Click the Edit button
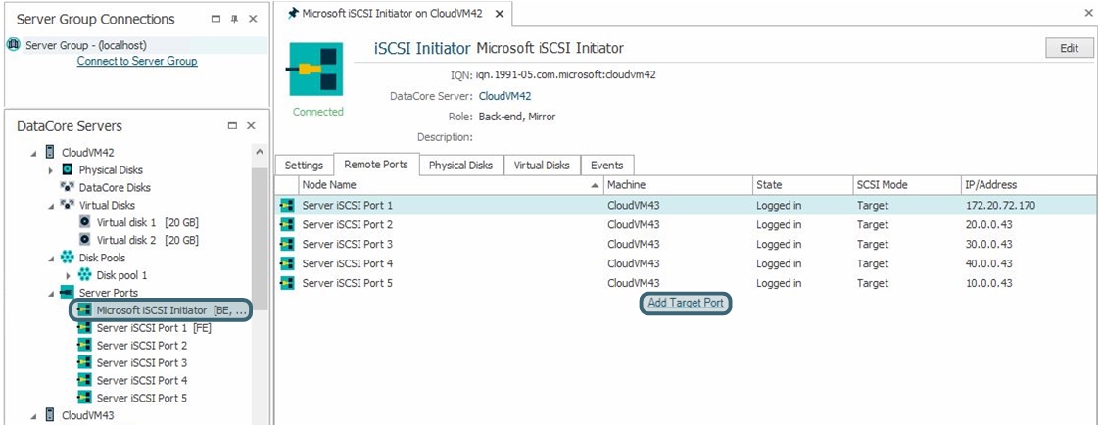 click(1069, 48)
